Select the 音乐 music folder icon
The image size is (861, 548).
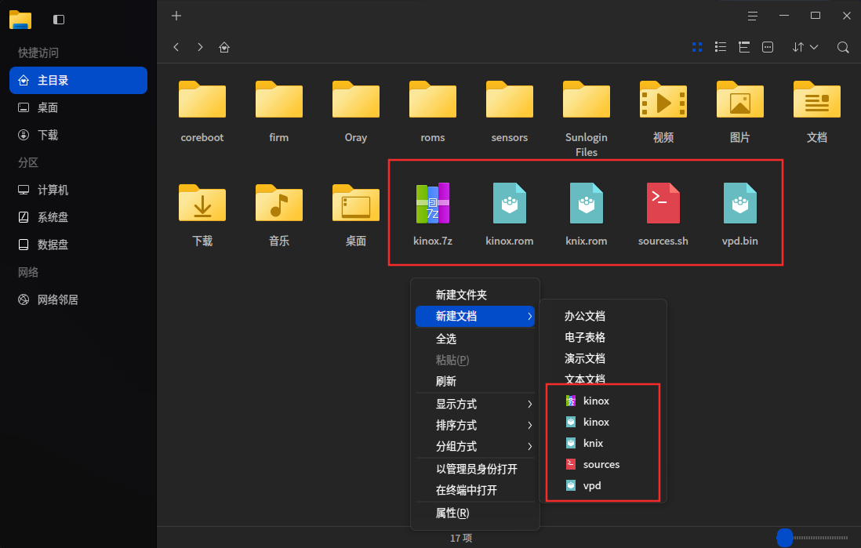click(279, 203)
